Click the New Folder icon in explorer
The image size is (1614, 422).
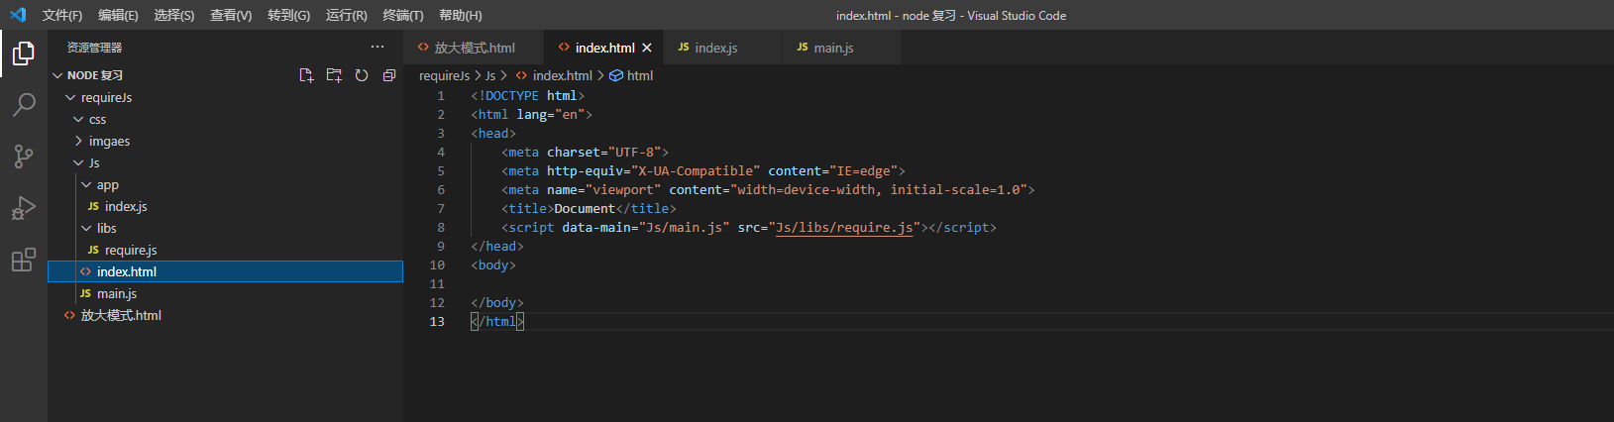click(x=334, y=75)
